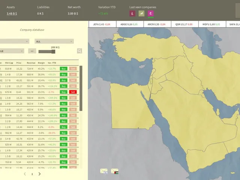Open the maroon Arabic-letter company icon

click(x=132, y=13)
